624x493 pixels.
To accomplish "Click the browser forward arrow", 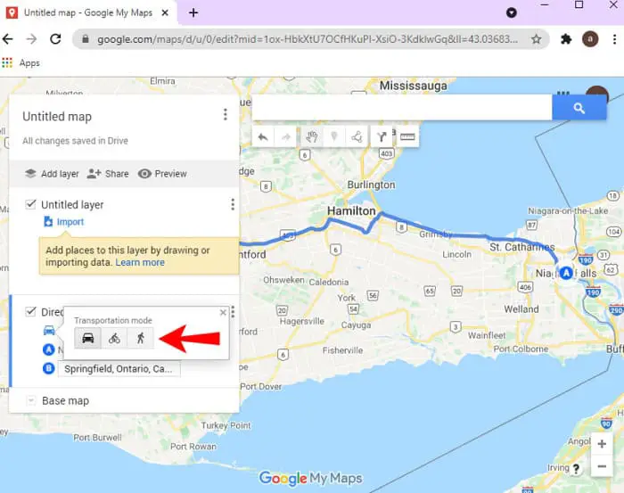I will click(x=31, y=39).
